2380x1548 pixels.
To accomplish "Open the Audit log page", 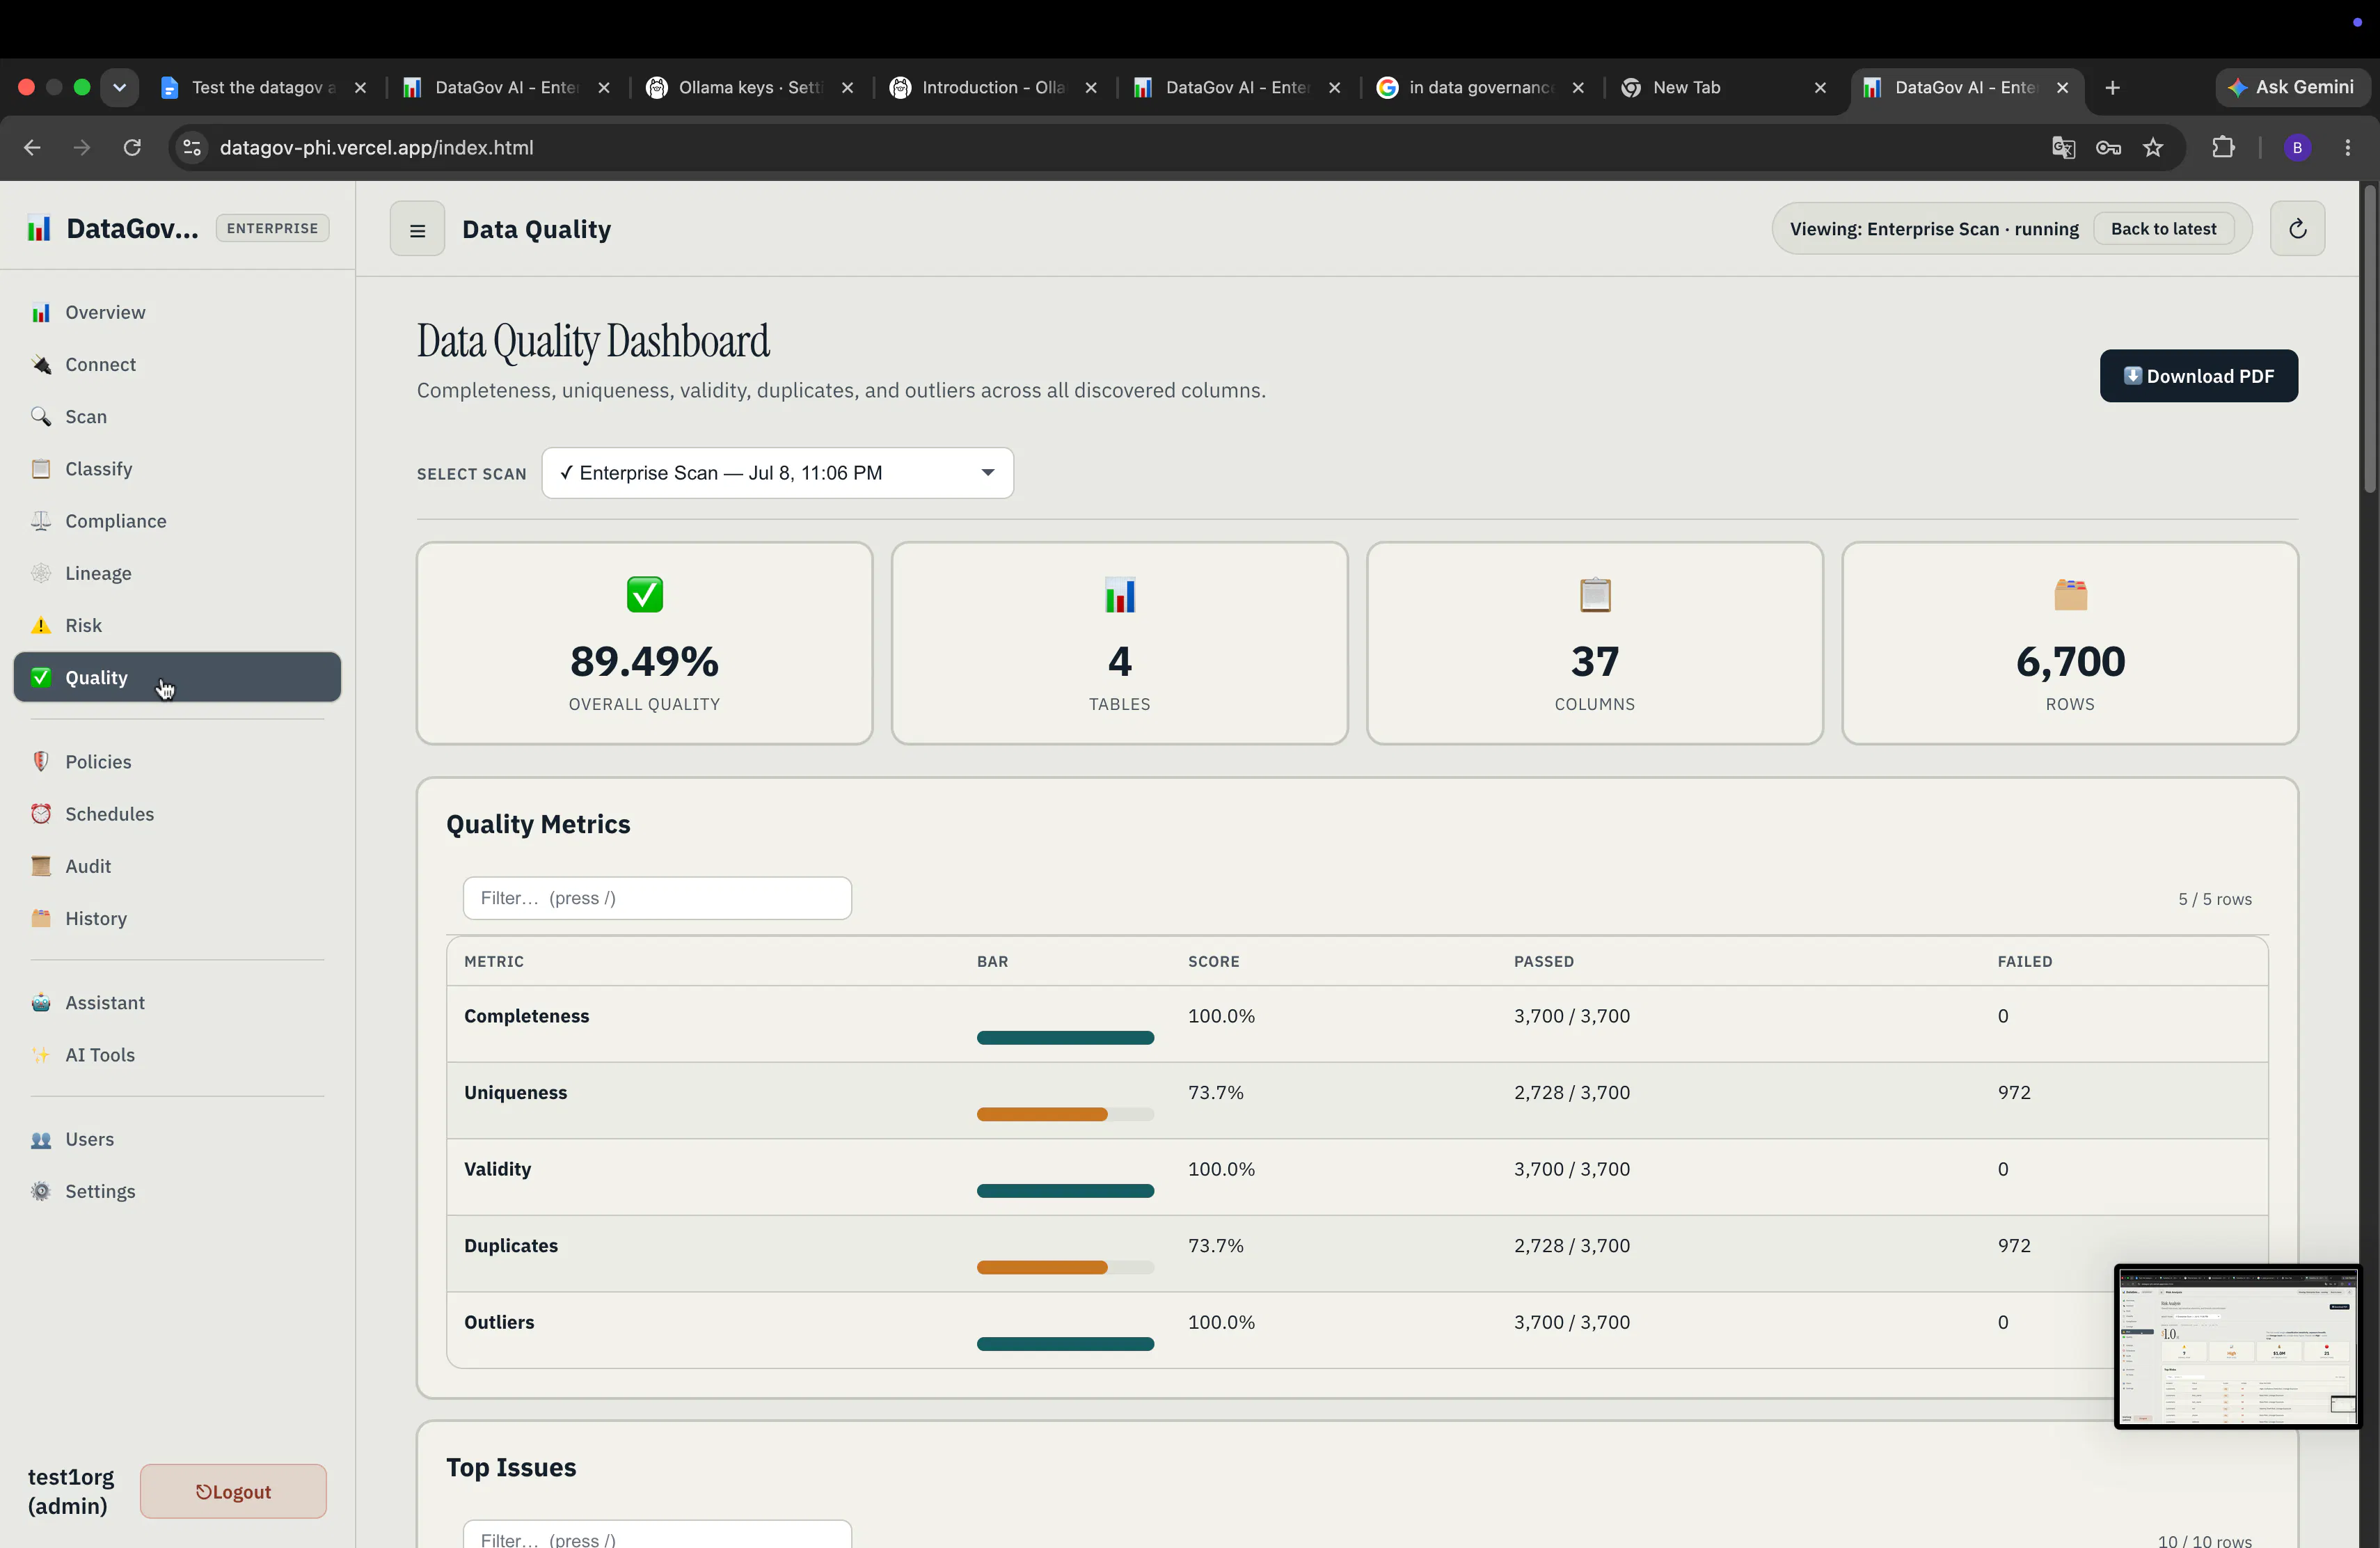I will click(177, 866).
